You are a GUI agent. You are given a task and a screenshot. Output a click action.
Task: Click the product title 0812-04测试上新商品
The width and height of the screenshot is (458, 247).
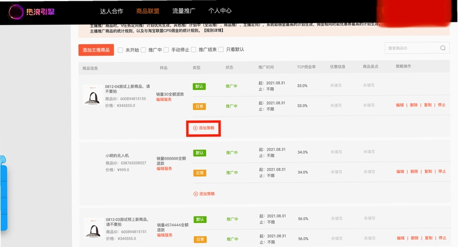pyautogui.click(x=127, y=89)
